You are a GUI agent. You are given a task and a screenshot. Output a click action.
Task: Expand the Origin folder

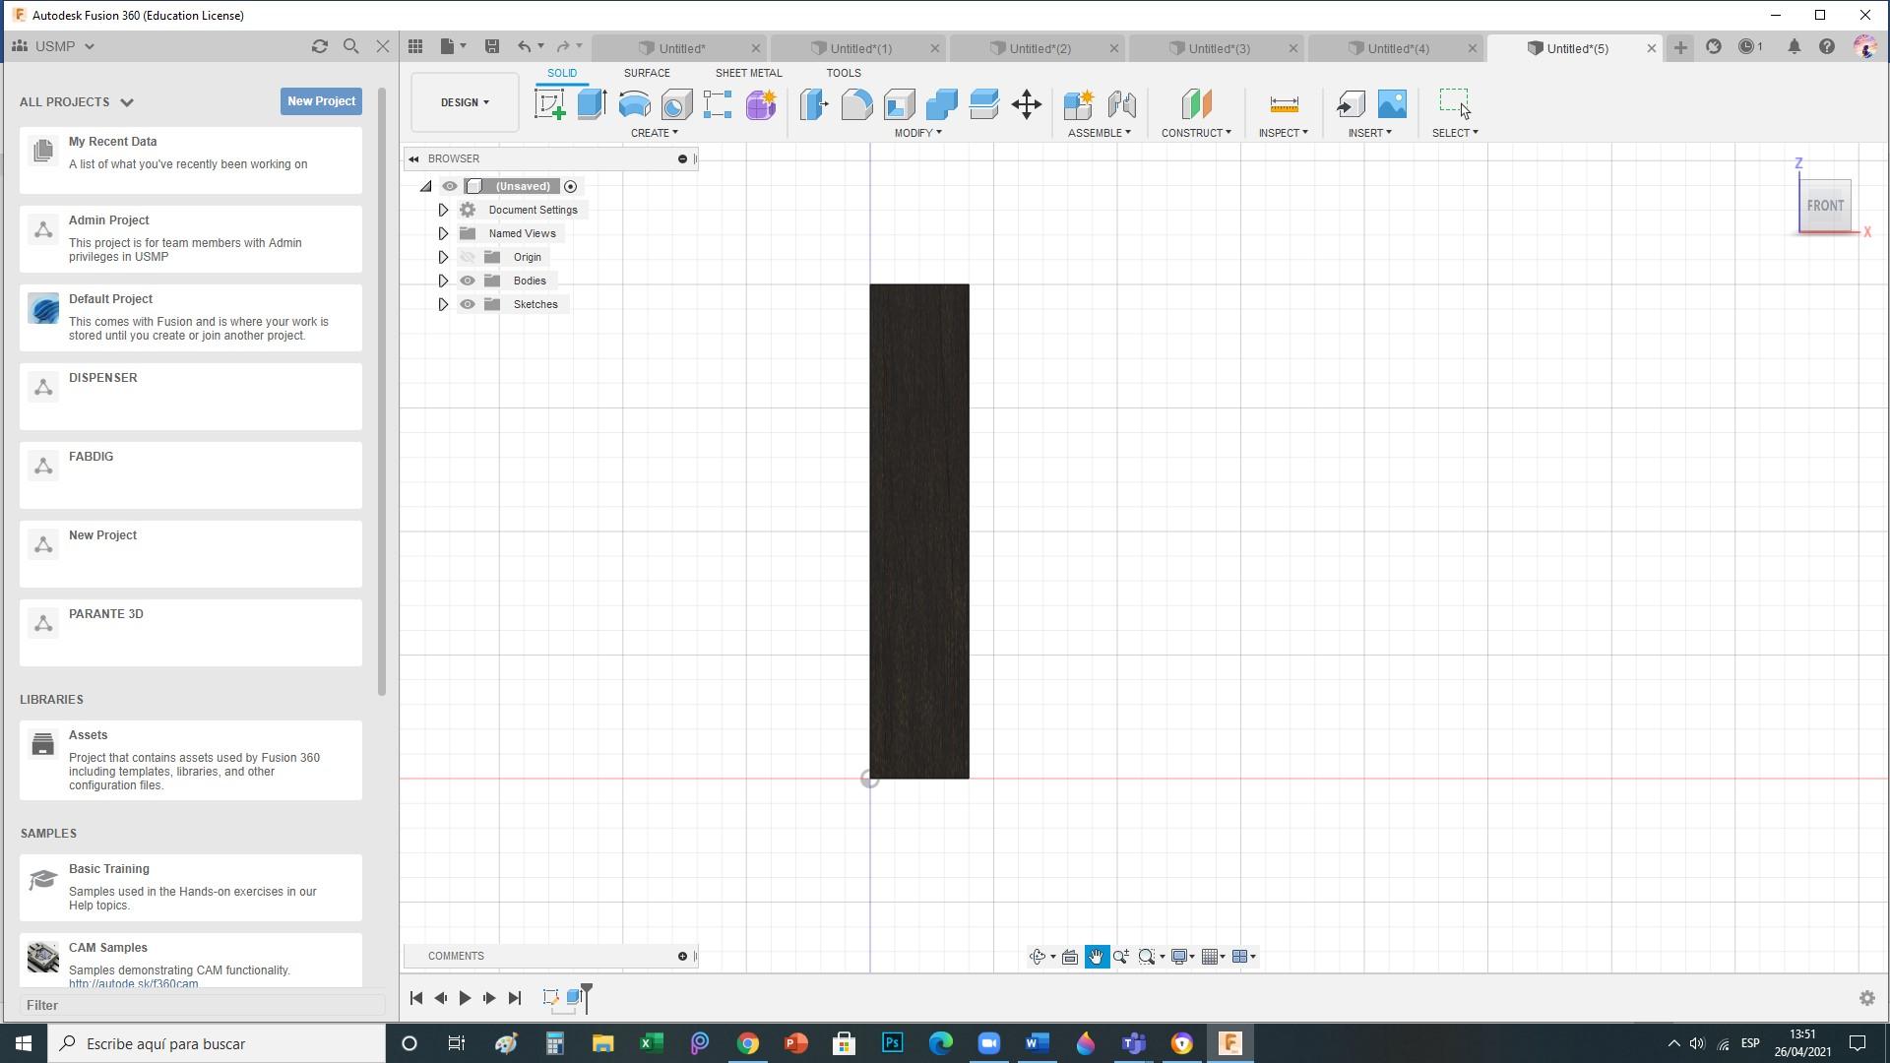click(443, 257)
